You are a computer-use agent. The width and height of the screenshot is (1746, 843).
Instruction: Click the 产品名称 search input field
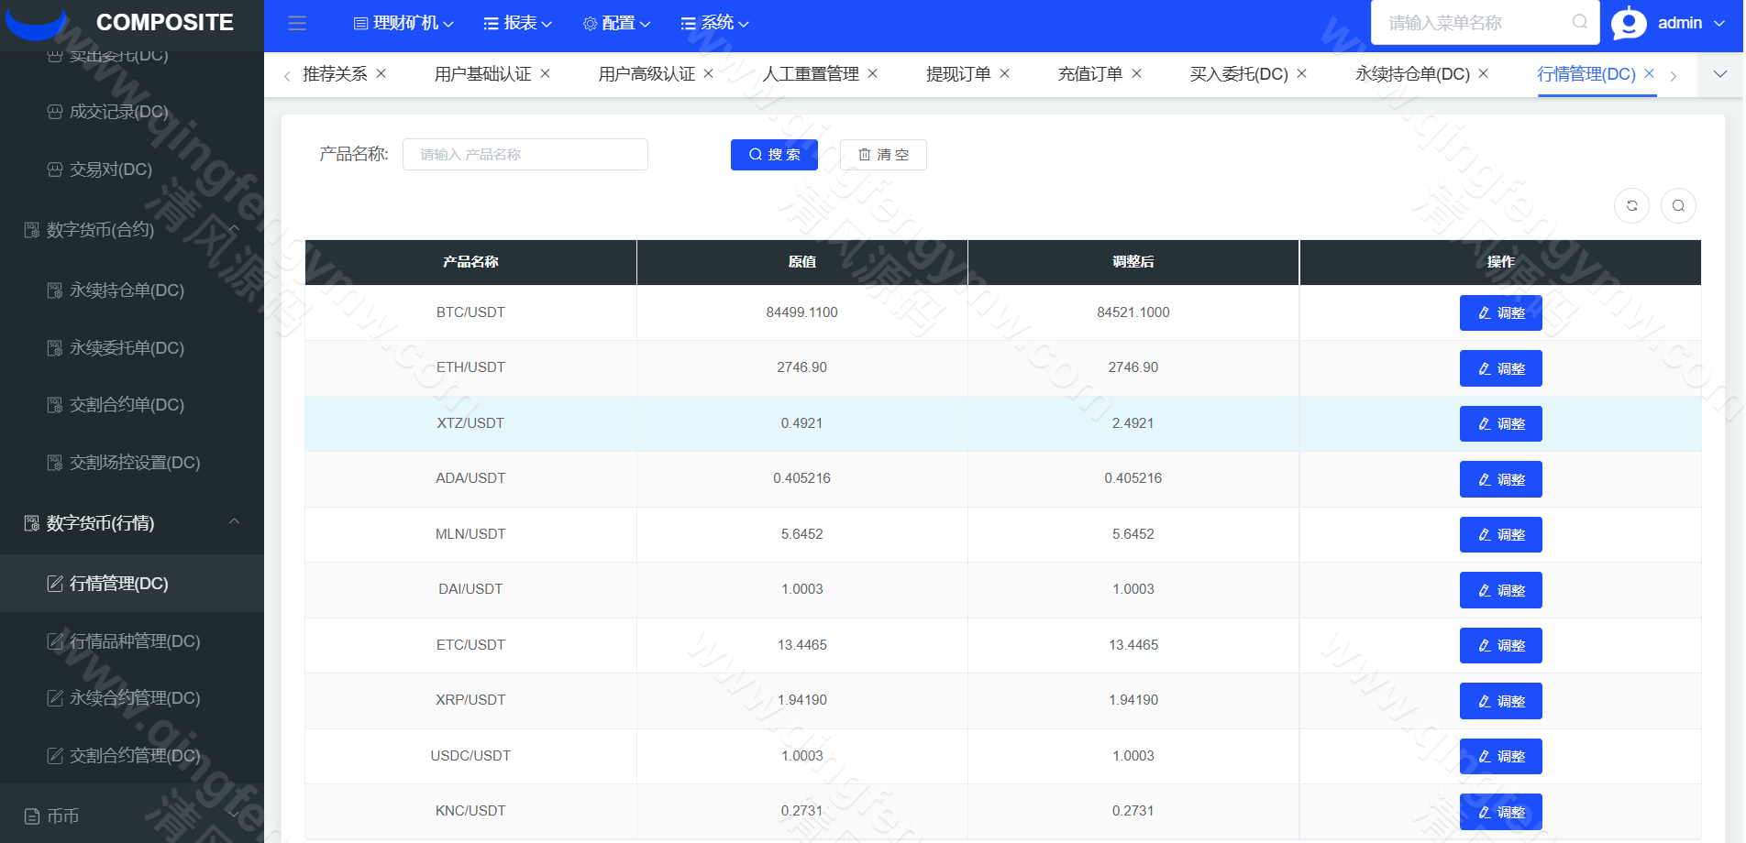525,154
